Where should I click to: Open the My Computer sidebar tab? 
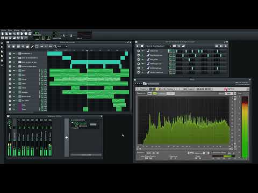click(2, 65)
